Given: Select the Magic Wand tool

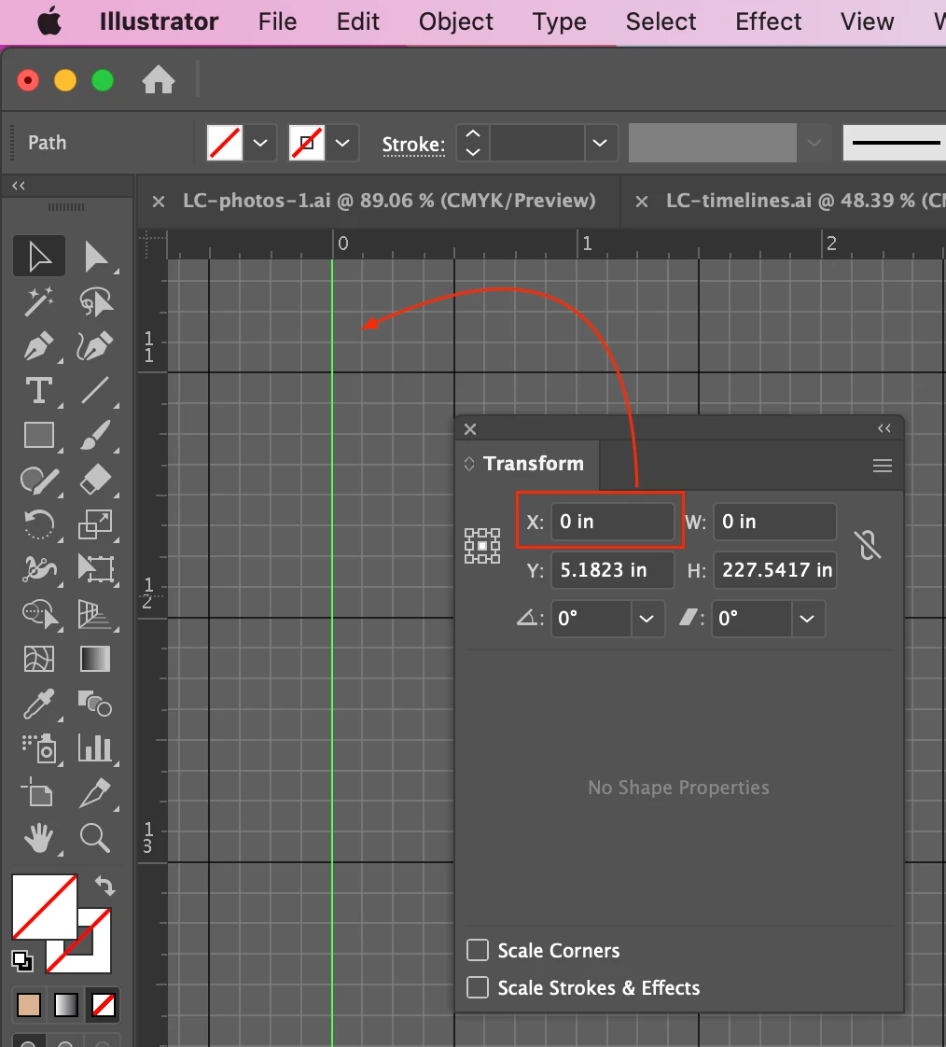Looking at the screenshot, I should coord(39,301).
